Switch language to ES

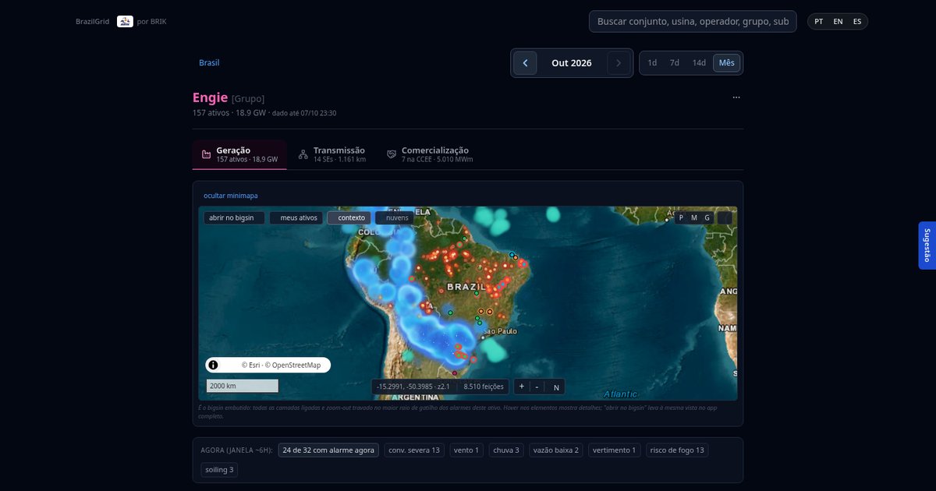[x=857, y=21]
